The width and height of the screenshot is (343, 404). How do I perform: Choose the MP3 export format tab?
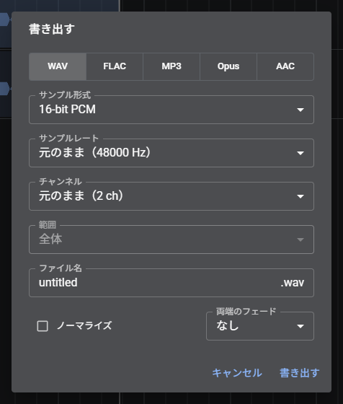[171, 66]
